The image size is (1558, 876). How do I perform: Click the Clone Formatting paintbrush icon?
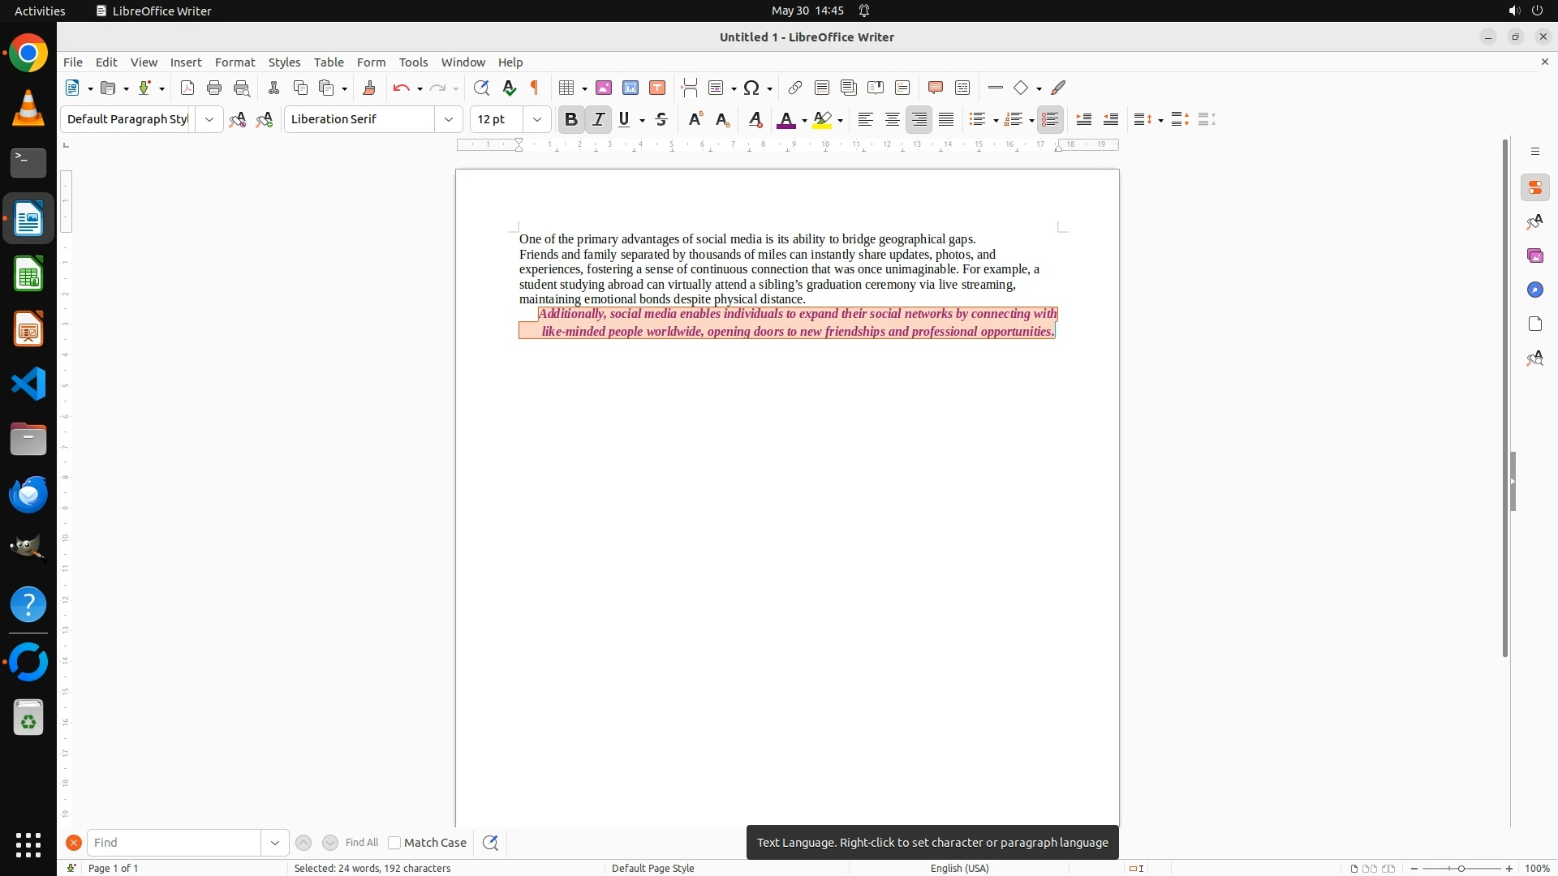click(x=369, y=88)
